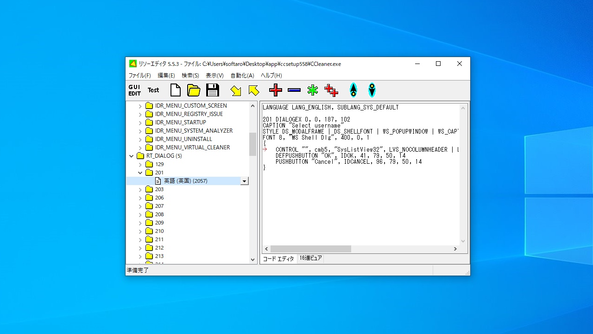
Task: Expand the 129 folder node
Action: point(140,164)
